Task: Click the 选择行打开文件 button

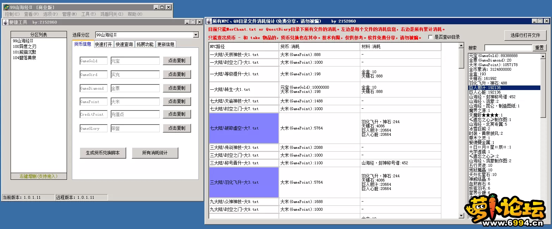Action: [525, 35]
